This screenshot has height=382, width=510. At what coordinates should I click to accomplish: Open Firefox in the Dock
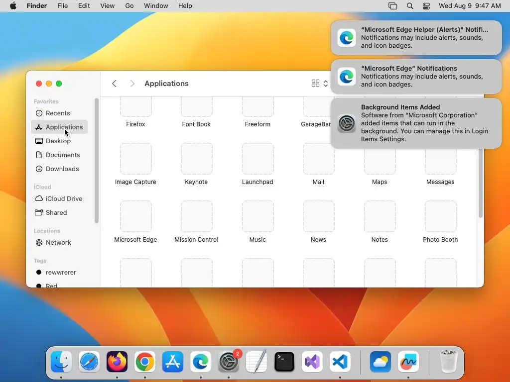pyautogui.click(x=117, y=362)
